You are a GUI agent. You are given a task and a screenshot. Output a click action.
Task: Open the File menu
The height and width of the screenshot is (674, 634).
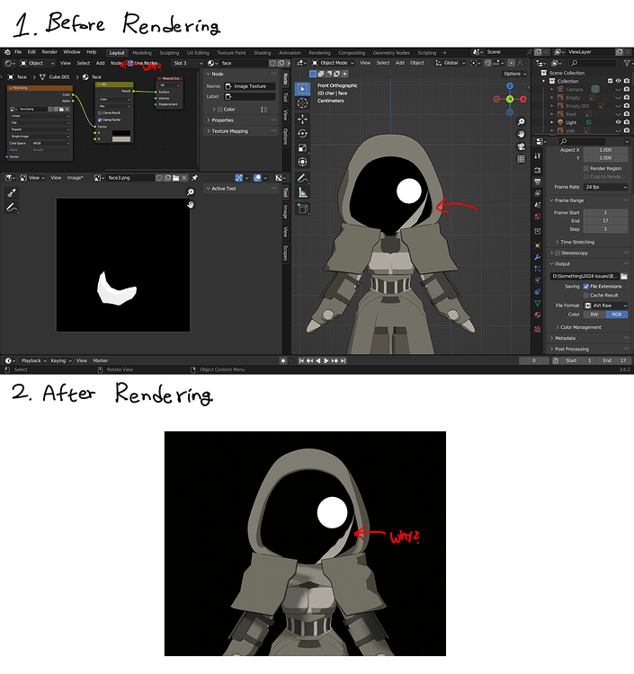point(18,52)
